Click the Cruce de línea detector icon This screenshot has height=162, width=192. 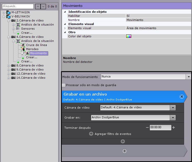[x=23, y=45]
